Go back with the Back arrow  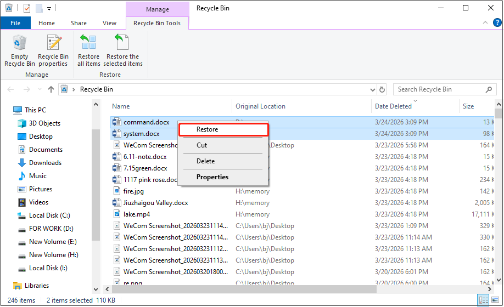click(x=10, y=89)
